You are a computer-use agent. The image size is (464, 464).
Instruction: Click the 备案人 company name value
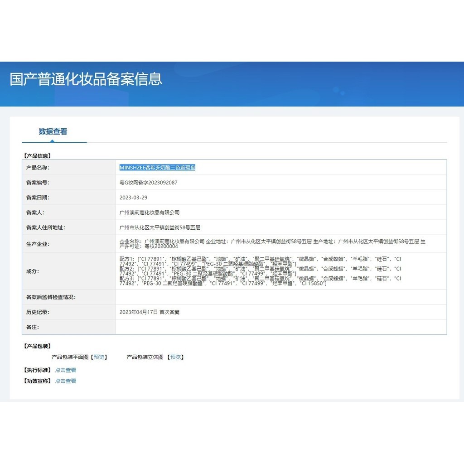coord(150,213)
